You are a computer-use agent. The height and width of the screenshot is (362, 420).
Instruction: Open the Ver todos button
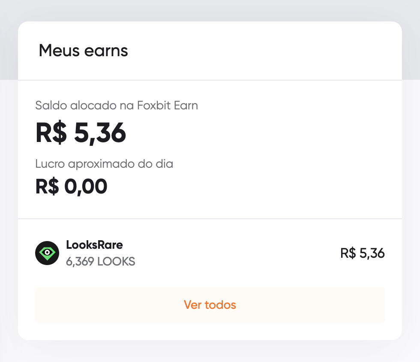point(210,305)
